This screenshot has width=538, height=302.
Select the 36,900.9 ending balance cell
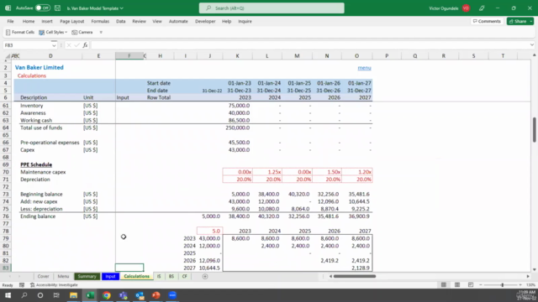tap(356, 216)
